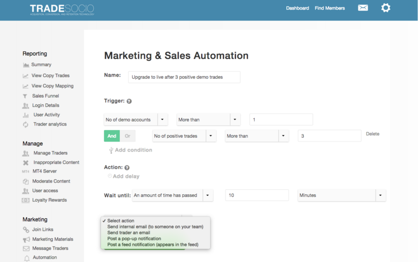This screenshot has height=262, width=418.
Task: Open Find Members in top navigation
Action: (330, 8)
